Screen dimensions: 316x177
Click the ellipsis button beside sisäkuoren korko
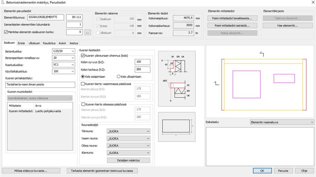click(x=87, y=32)
